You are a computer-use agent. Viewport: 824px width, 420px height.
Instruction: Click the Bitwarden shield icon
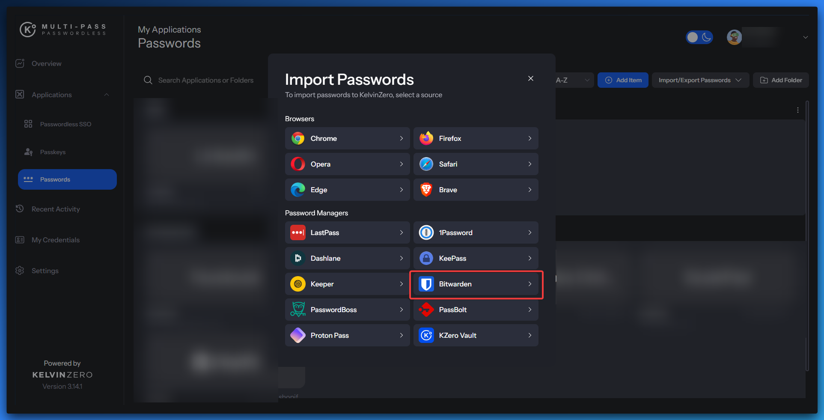[x=426, y=284]
